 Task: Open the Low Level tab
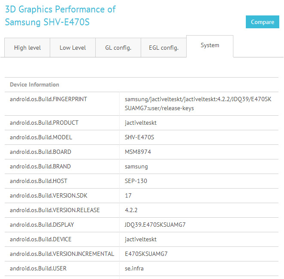tap(73, 48)
